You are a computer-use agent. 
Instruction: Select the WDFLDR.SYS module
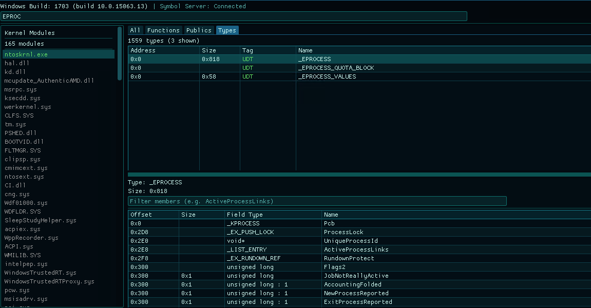(x=59, y=211)
